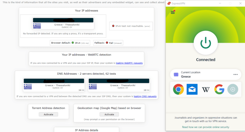Click 'IPv6 test not reachable.' text
Image resolution: width=245 pixels, height=132 pixels.
point(130,26)
